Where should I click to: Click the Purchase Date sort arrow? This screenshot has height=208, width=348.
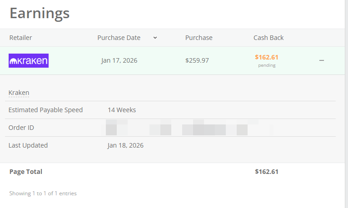[155, 38]
